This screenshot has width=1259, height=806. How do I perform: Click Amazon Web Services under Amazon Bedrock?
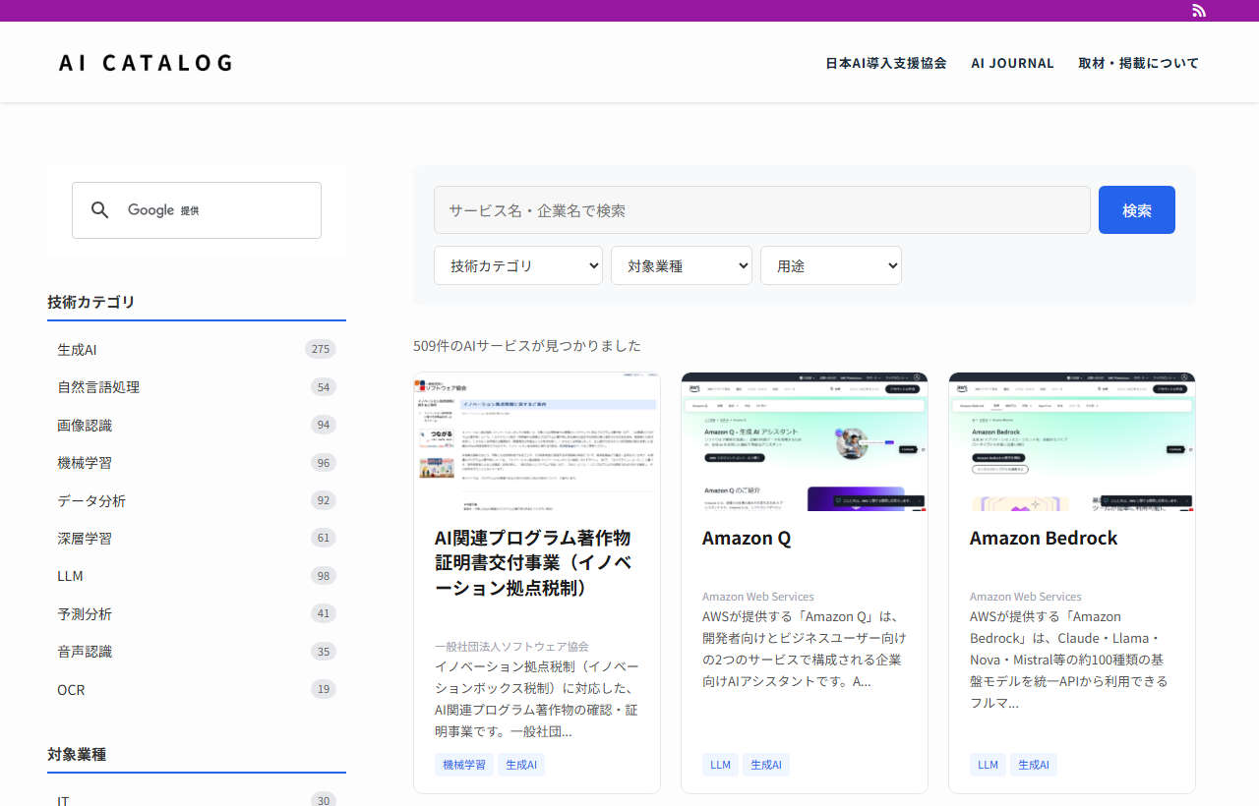coord(1026,597)
